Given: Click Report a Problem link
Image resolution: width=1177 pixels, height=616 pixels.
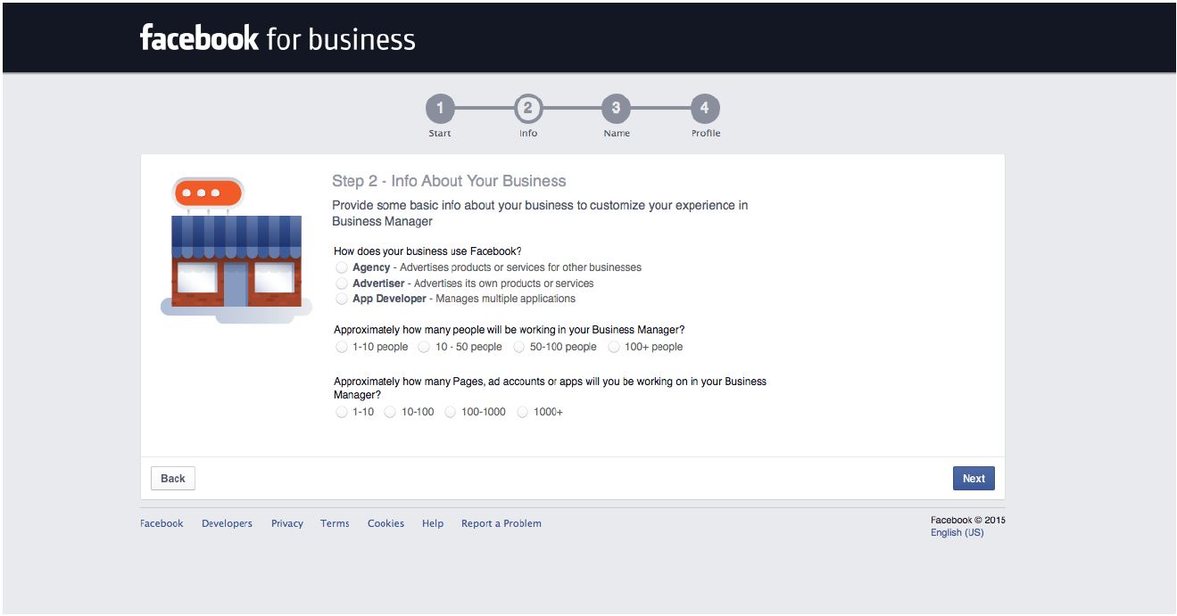Looking at the screenshot, I should pyautogui.click(x=501, y=523).
